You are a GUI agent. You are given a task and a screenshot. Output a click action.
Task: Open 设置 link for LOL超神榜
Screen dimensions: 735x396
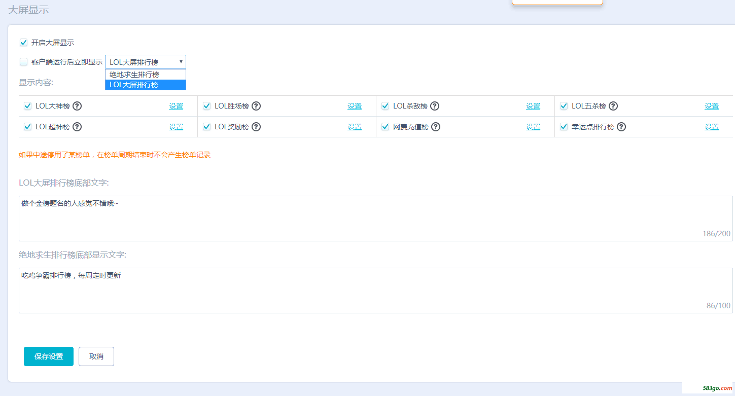tap(176, 127)
